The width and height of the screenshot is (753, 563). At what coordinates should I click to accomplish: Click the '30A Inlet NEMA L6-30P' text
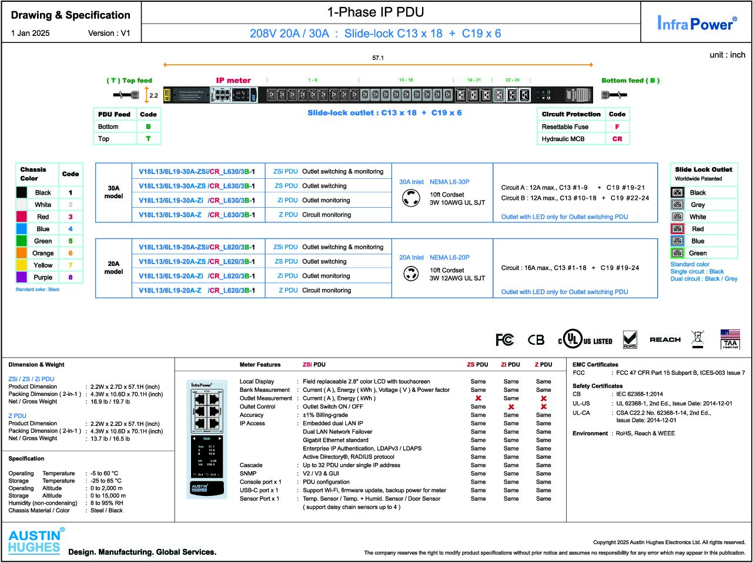pos(434,182)
